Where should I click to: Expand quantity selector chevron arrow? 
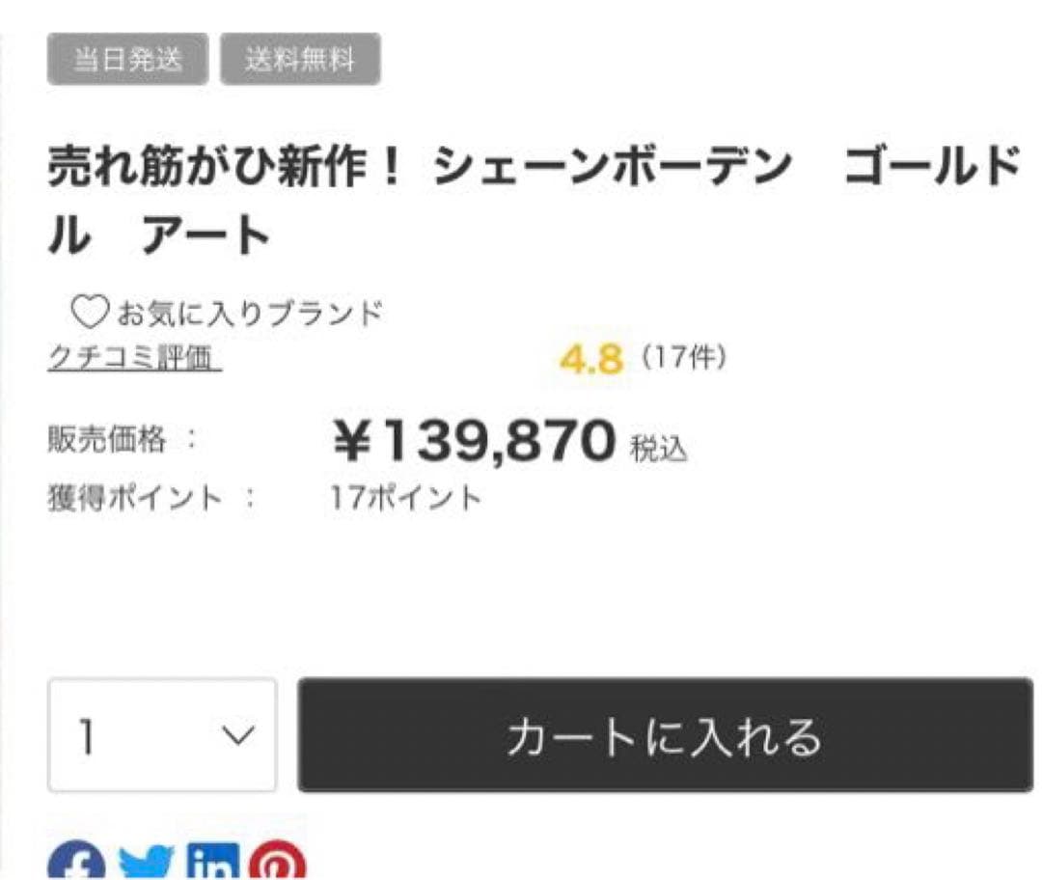(237, 737)
